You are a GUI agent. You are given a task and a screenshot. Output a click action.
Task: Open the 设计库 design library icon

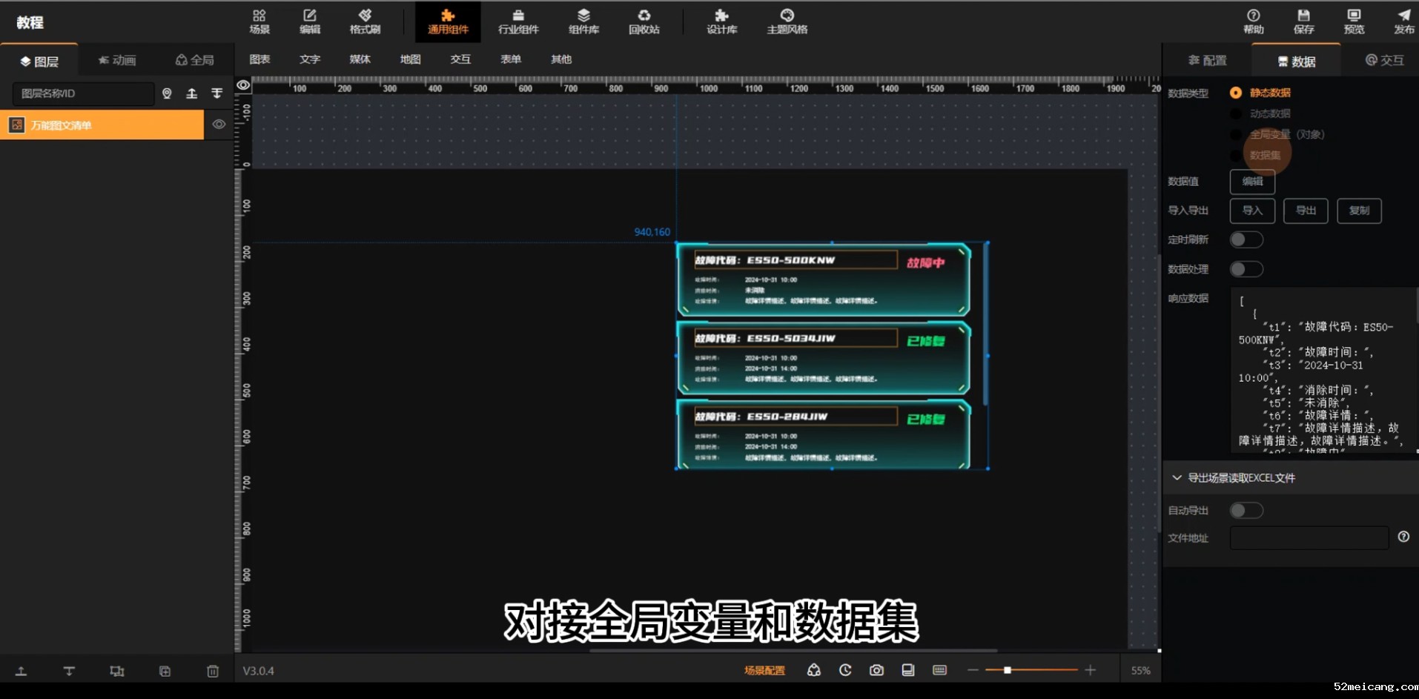(x=721, y=21)
